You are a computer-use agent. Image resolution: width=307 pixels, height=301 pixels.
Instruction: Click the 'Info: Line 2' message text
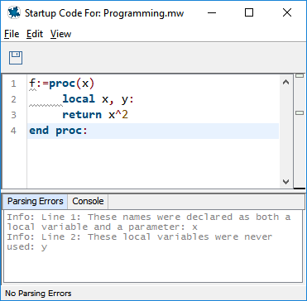pyautogui.click(x=140, y=241)
